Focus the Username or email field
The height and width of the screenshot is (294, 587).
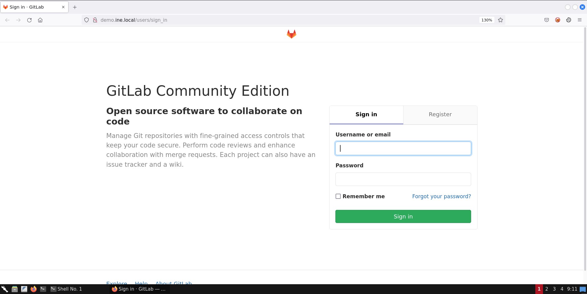coord(403,148)
